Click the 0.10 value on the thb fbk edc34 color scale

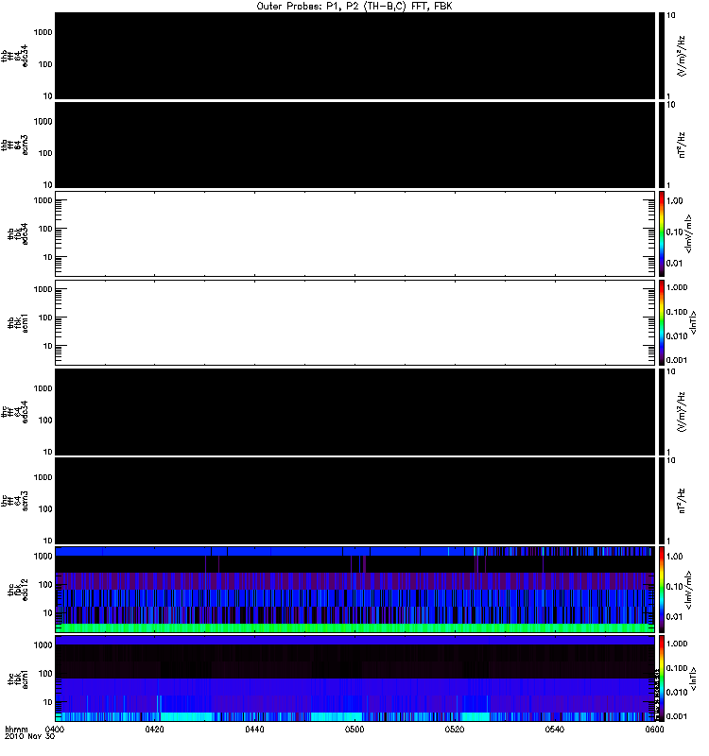[x=674, y=232]
